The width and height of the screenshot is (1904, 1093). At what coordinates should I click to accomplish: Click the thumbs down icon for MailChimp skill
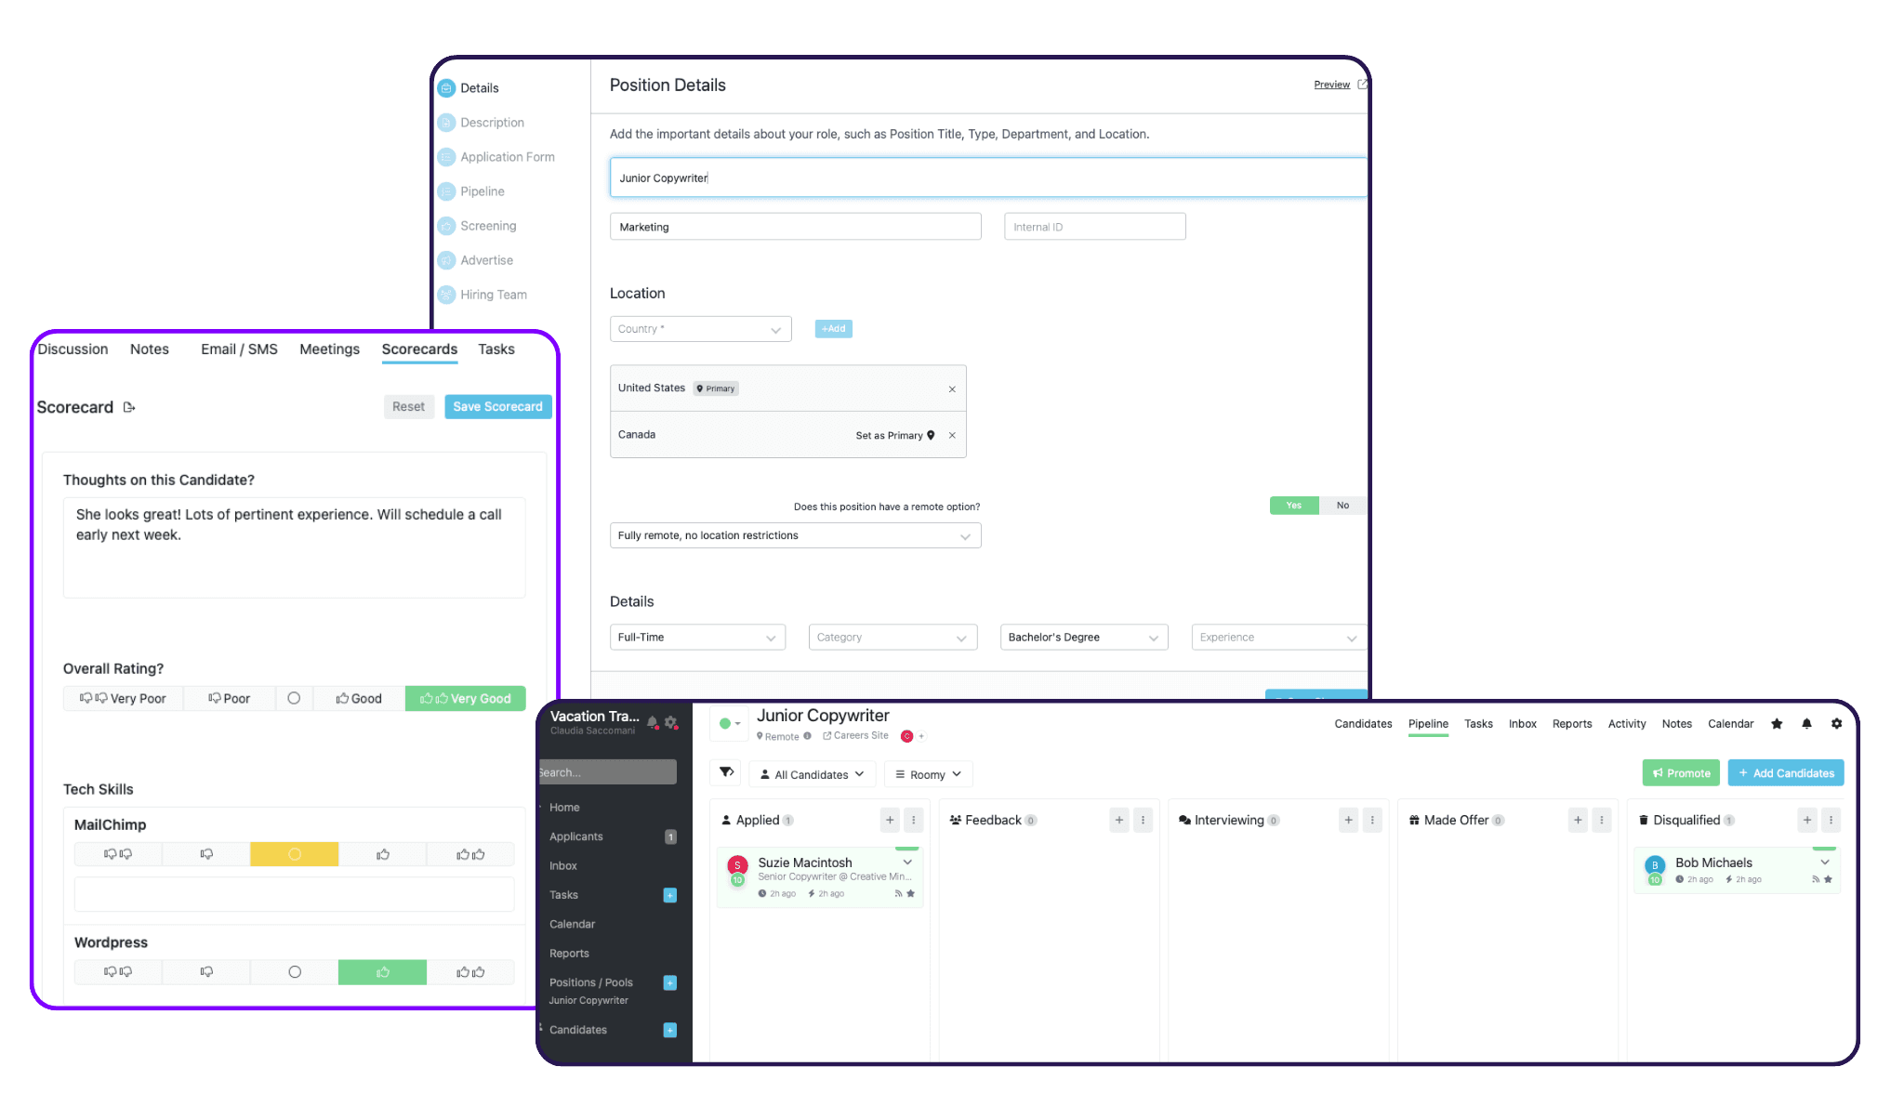(x=205, y=854)
